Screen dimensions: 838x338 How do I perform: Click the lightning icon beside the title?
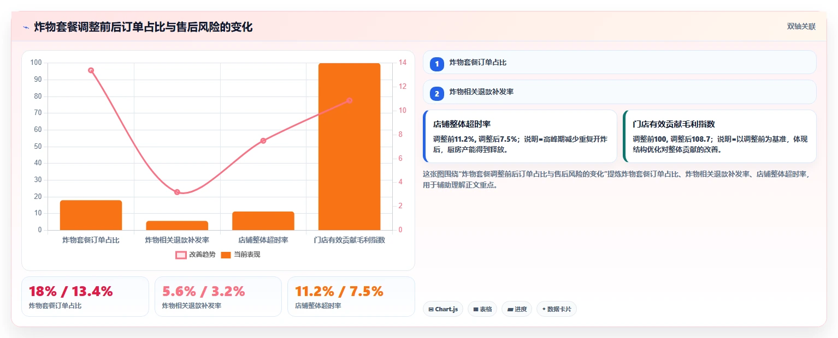(26, 27)
